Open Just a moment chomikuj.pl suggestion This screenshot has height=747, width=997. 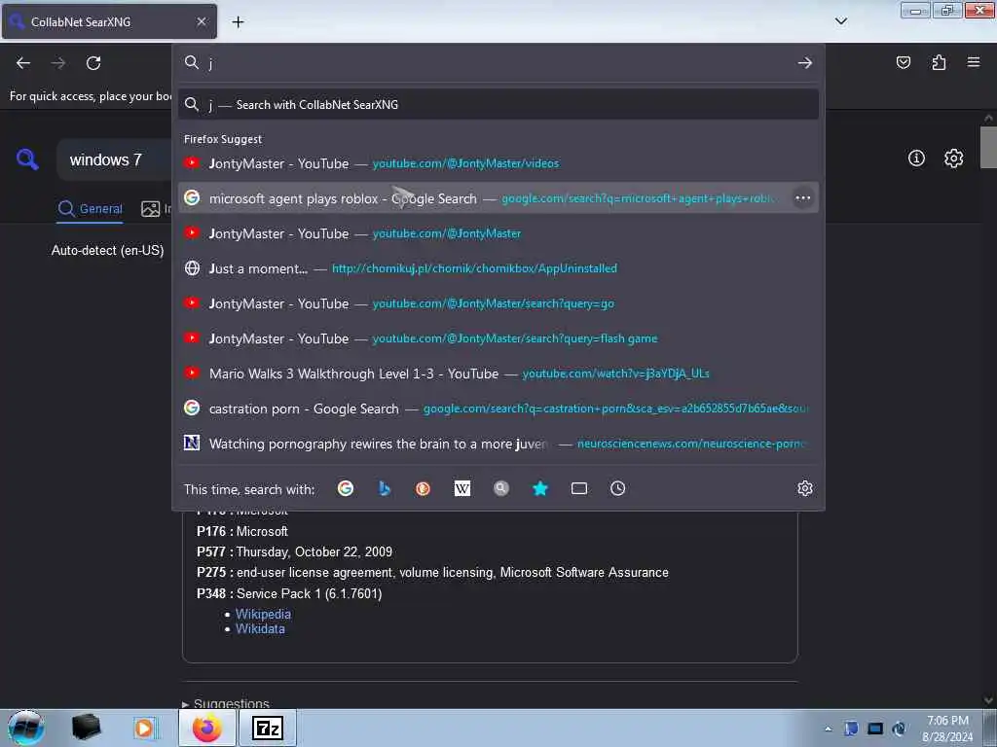click(x=498, y=268)
